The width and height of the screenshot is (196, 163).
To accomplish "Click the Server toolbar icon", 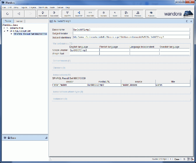I will tap(126, 14).
